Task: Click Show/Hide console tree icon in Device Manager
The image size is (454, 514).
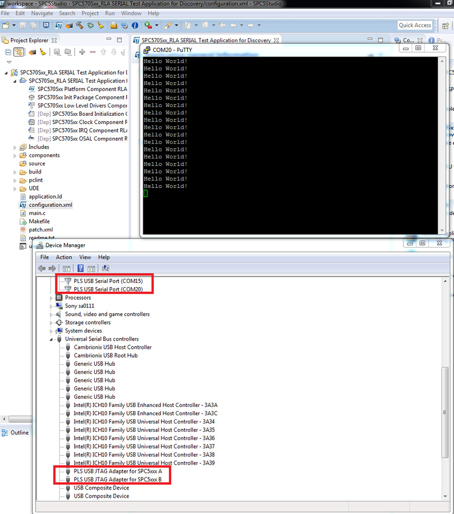Action: [66, 269]
